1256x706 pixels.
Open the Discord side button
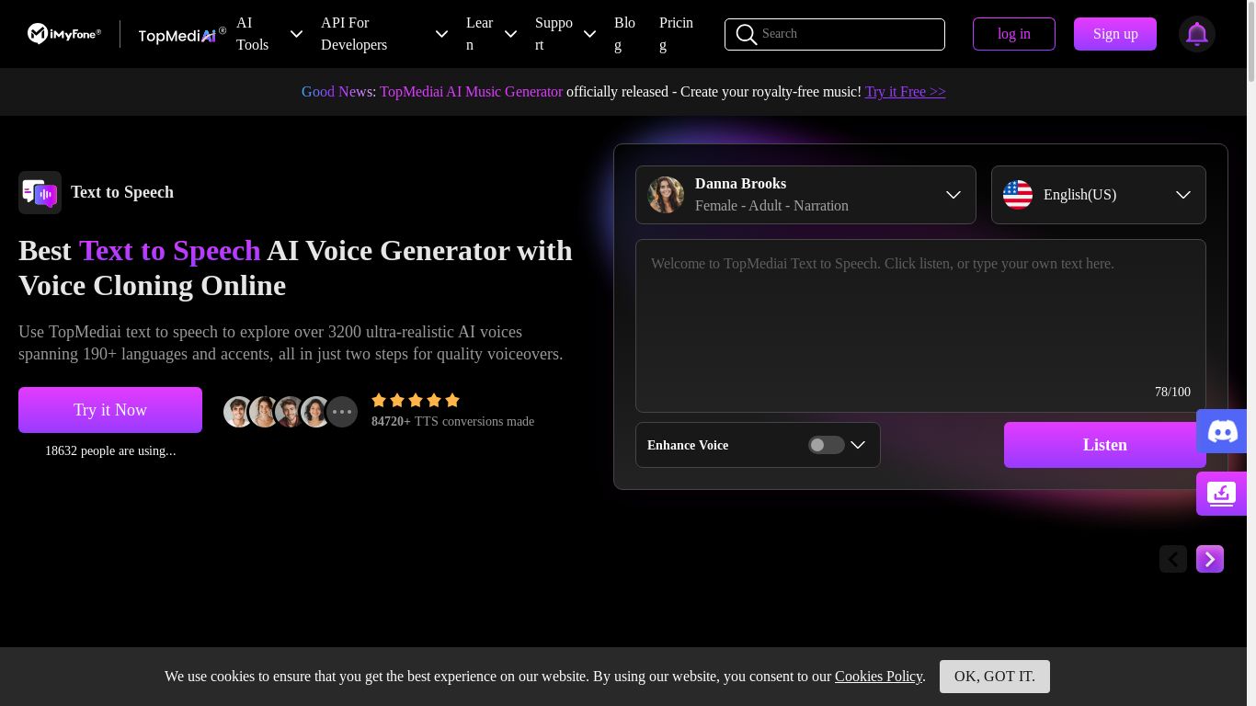point(1222,430)
